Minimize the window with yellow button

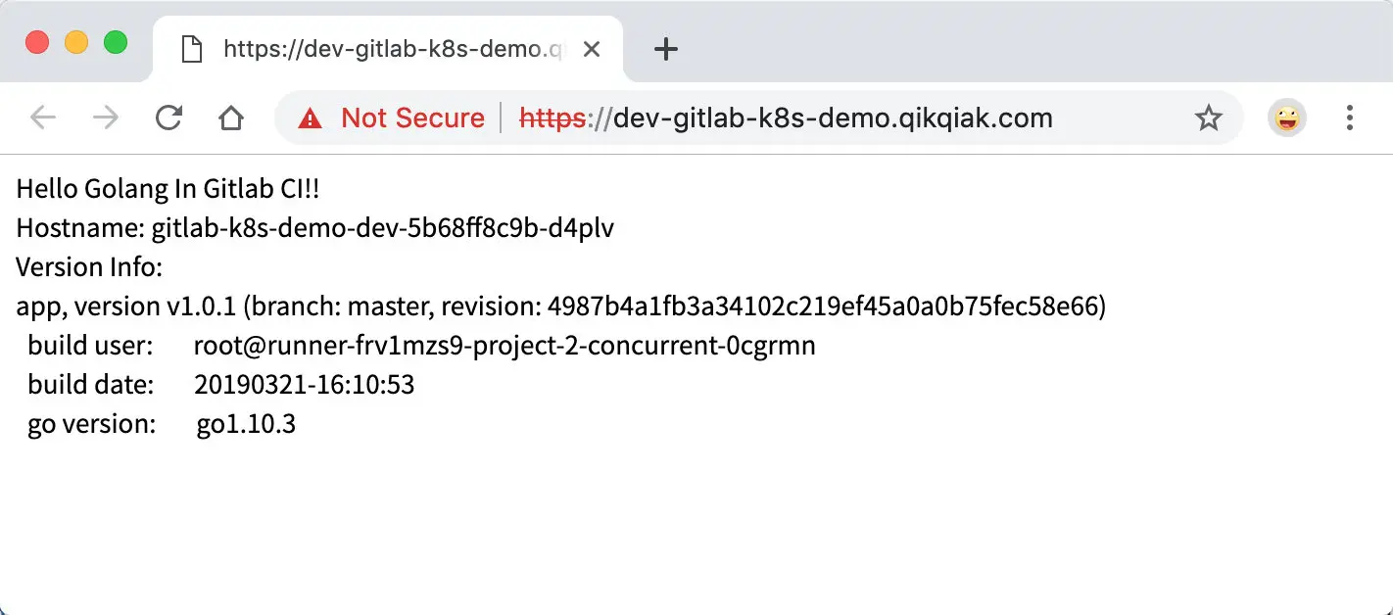point(76,43)
